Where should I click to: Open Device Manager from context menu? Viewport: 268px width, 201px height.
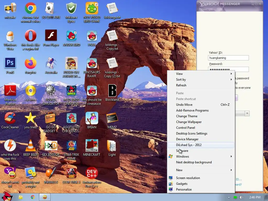pyautogui.click(x=201, y=139)
